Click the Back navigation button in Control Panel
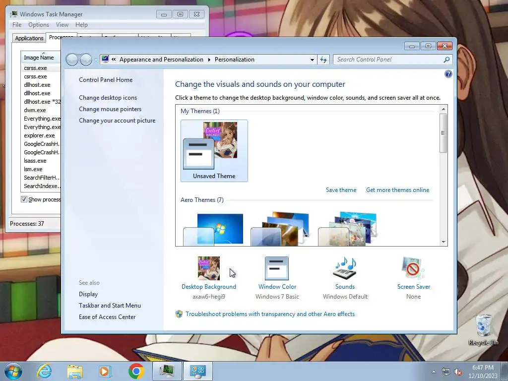The width and height of the screenshot is (508, 381). pos(72,60)
